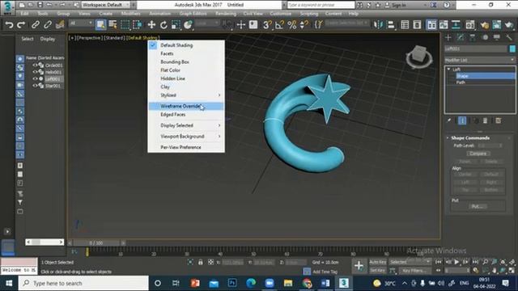
Task: Toggle visibility eye of Helix001
Action: 35,72
